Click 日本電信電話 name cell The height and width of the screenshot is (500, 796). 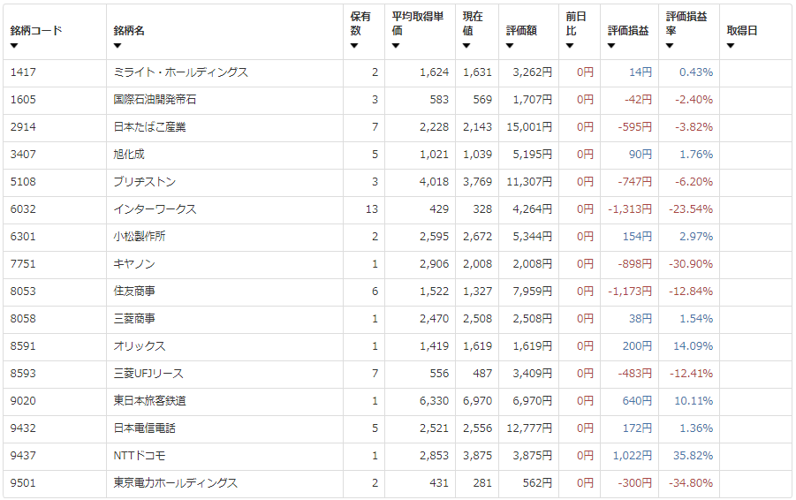[x=144, y=428]
